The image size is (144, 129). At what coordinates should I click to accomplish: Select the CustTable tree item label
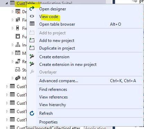(x=26, y=3)
